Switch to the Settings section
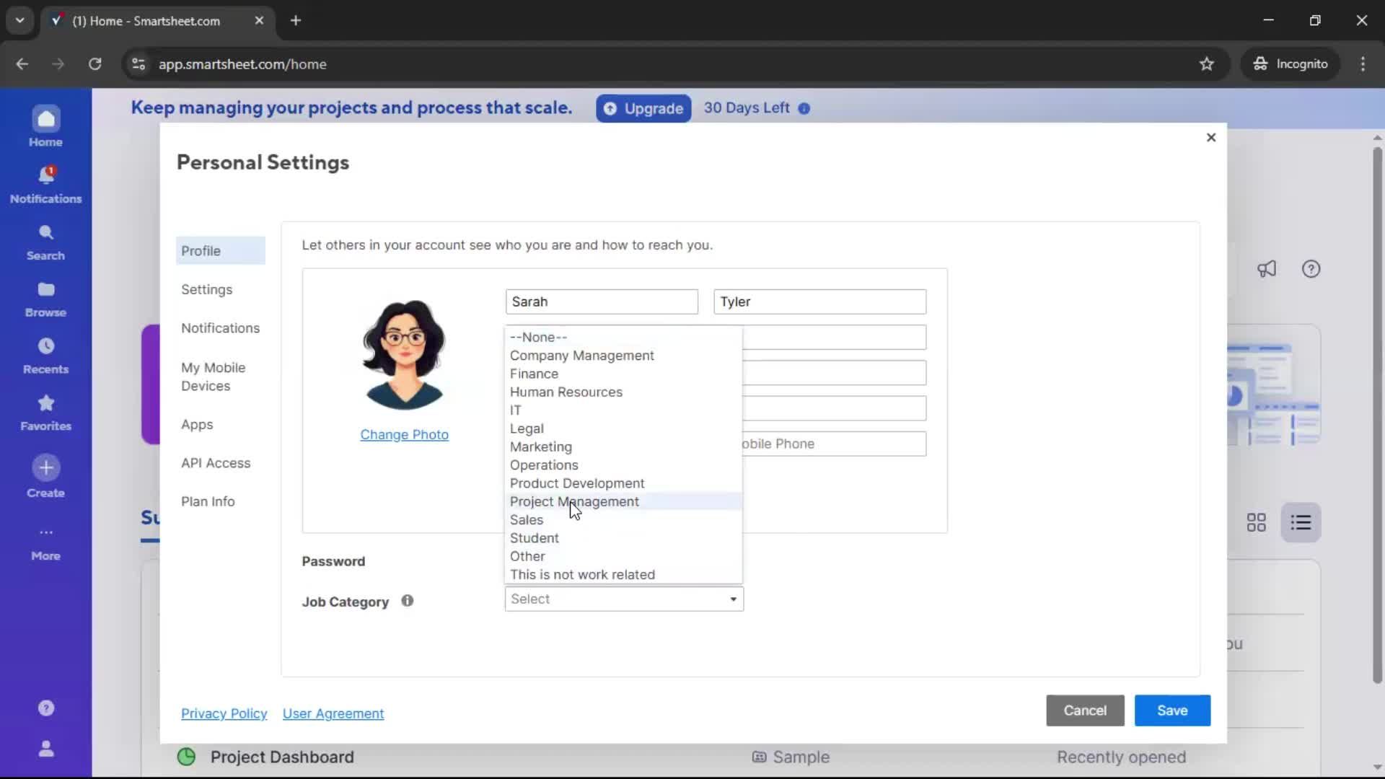 [x=207, y=289]
